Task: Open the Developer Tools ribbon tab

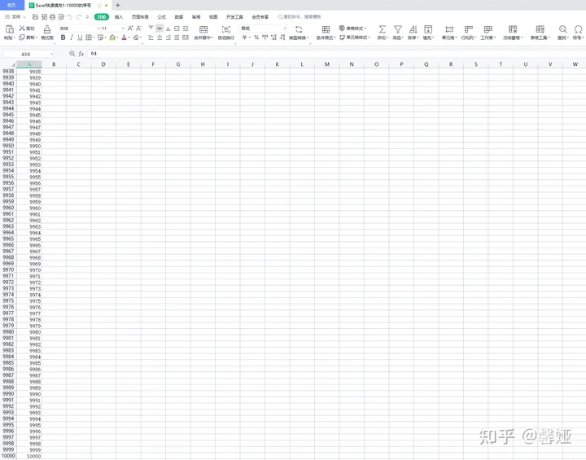Action: pos(234,17)
